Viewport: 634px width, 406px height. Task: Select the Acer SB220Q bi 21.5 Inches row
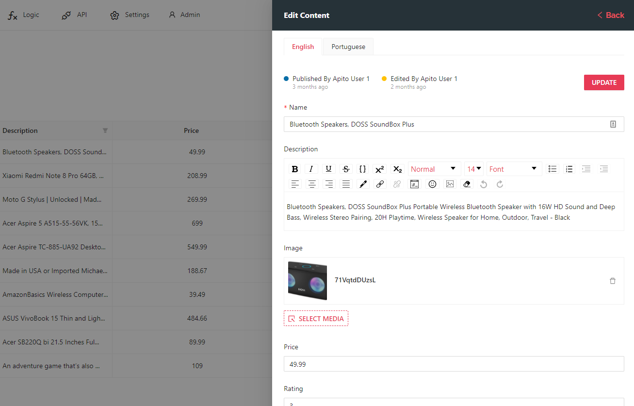(136, 342)
